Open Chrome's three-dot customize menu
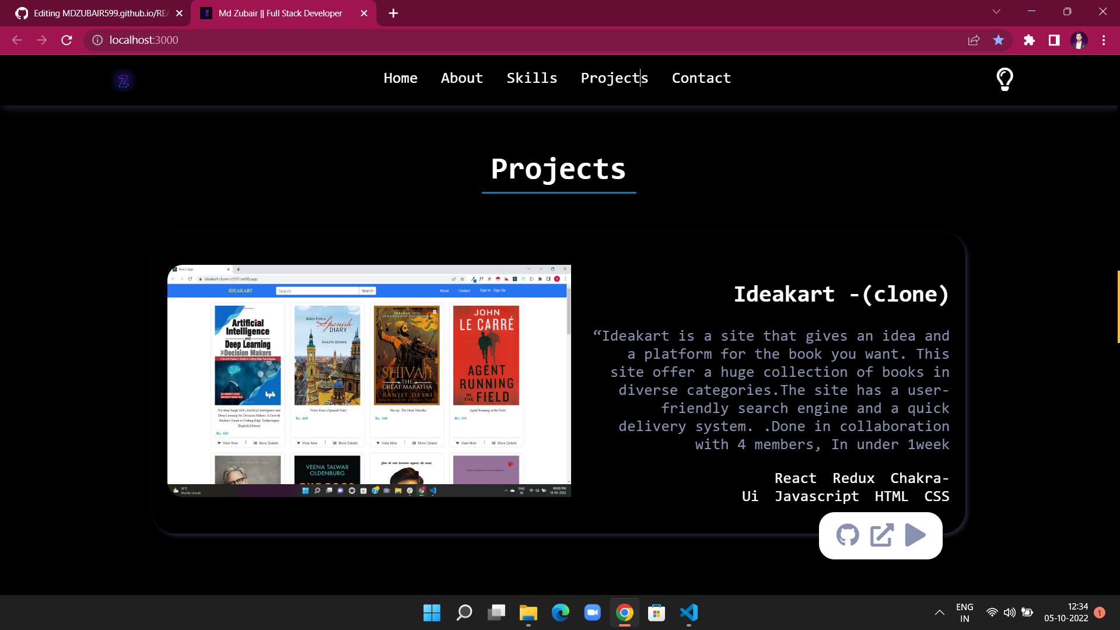Screen dimensions: 1120x630 (x=1103, y=40)
